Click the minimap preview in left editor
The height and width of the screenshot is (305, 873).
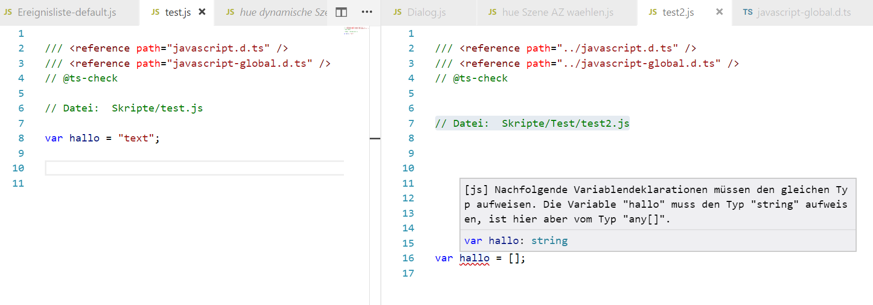[x=355, y=30]
